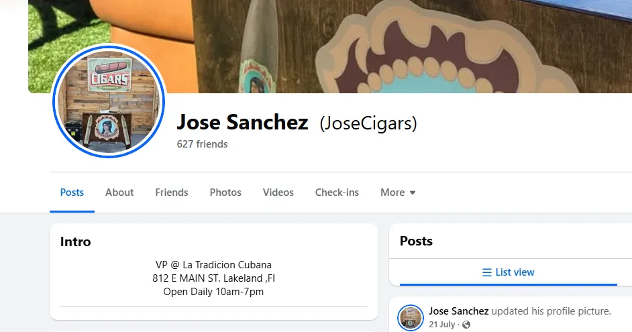View the Check-ins tab
Screen dimensions: 632x332
[x=337, y=192]
